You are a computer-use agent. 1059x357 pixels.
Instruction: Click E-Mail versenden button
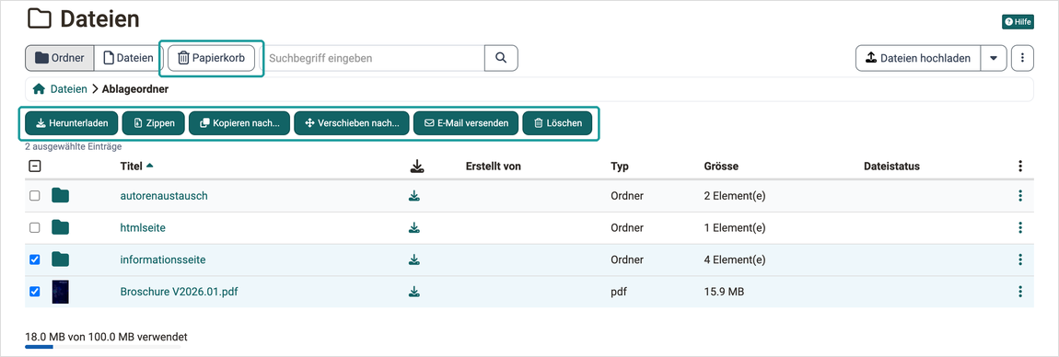pyautogui.click(x=466, y=123)
